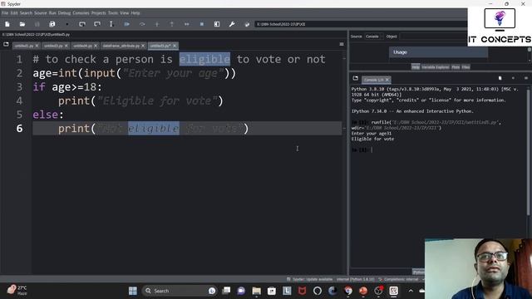Close the dataframe_attribute.py tab
The height and width of the screenshot is (299, 532).
[143, 46]
